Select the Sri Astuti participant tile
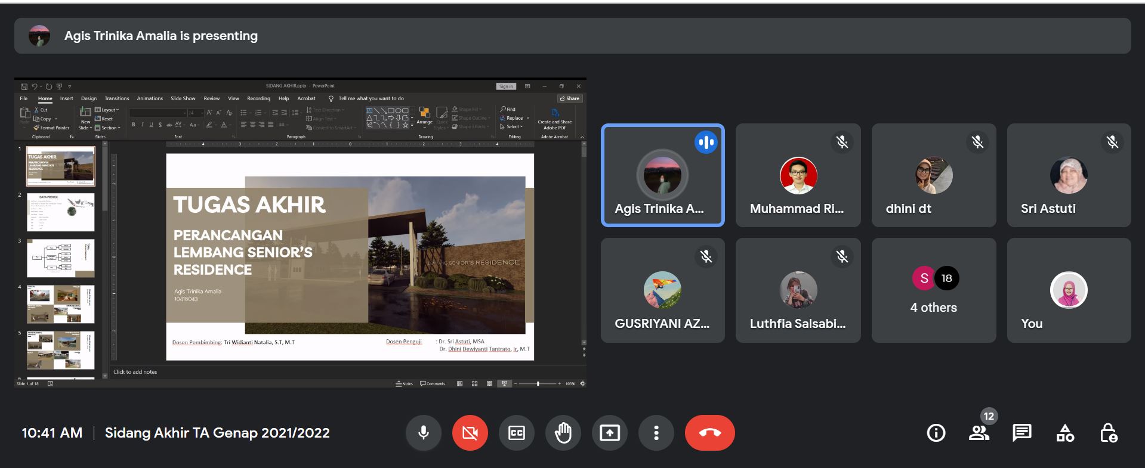Image resolution: width=1145 pixels, height=468 pixels. coord(1068,175)
